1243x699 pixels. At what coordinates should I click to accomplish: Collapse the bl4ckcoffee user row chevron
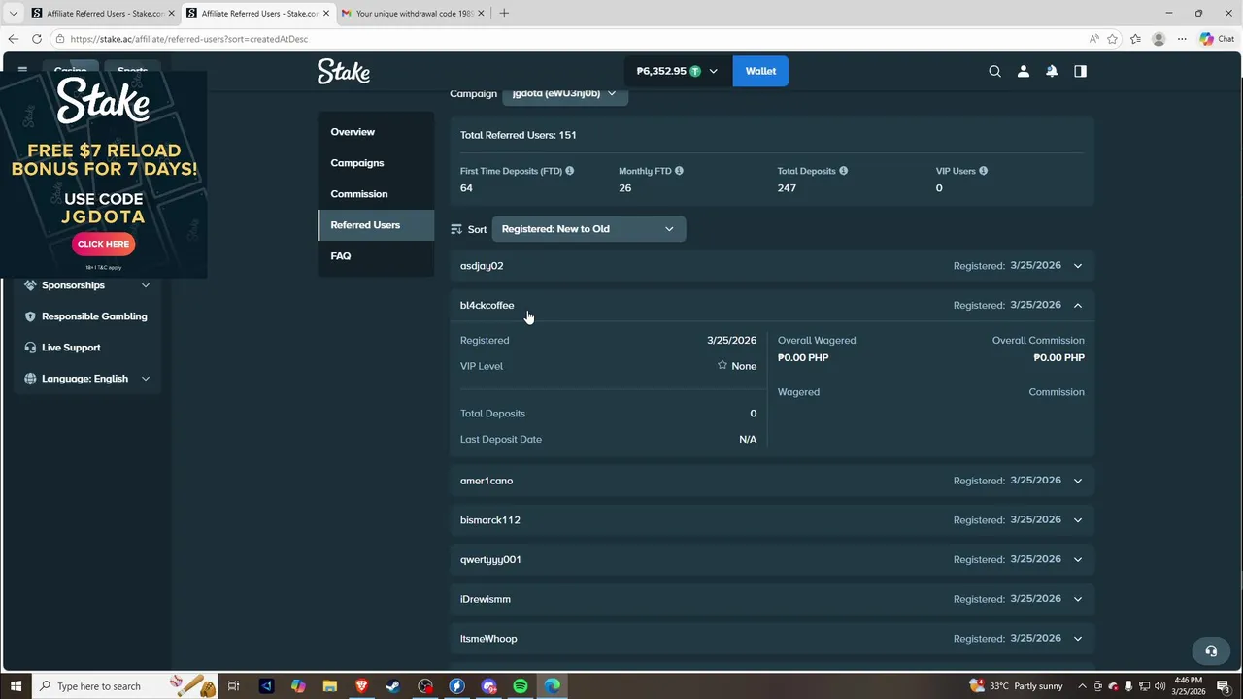1078,305
